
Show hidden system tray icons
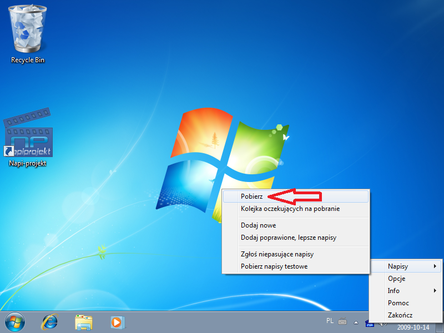(356, 322)
